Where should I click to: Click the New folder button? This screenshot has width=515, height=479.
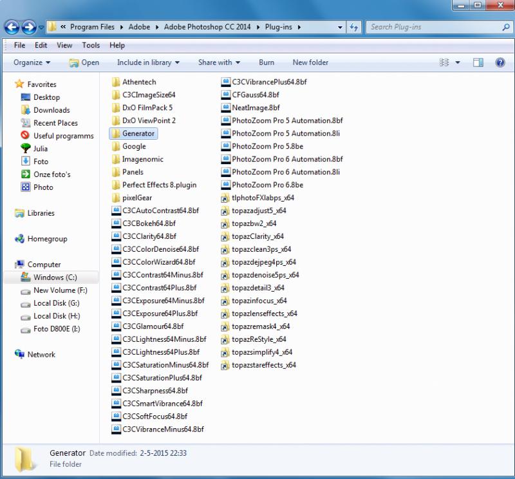coord(310,62)
